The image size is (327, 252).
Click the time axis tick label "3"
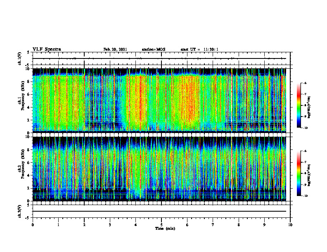[110, 225]
